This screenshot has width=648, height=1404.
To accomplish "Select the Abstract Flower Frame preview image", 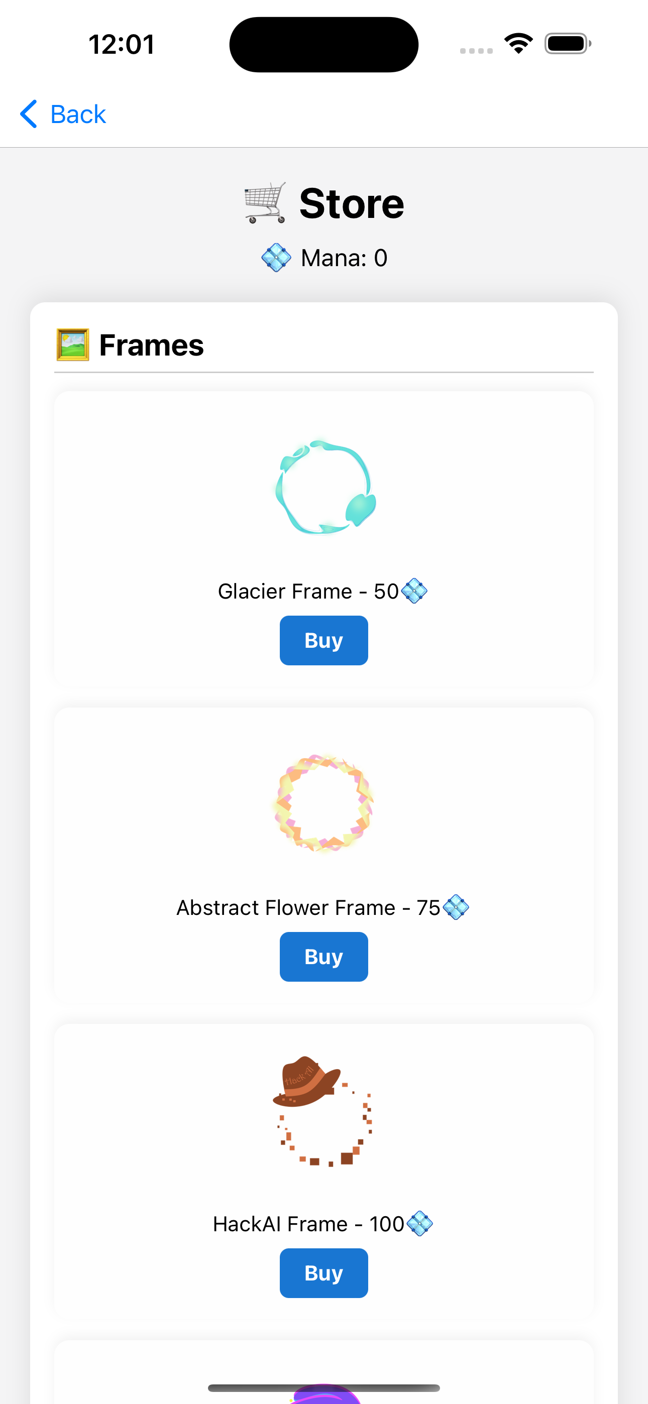I will tap(324, 803).
